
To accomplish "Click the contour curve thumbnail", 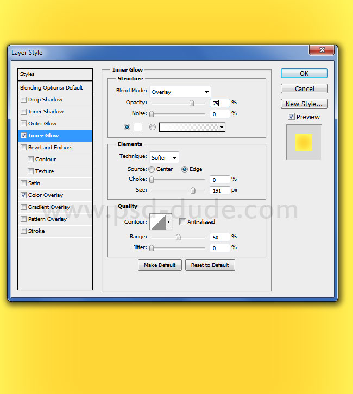I will click(x=158, y=221).
